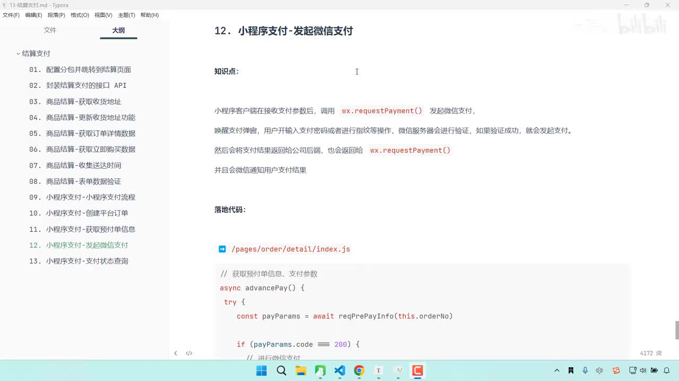Jump to 04. 商品结算-更新收货地址功能

82,117
